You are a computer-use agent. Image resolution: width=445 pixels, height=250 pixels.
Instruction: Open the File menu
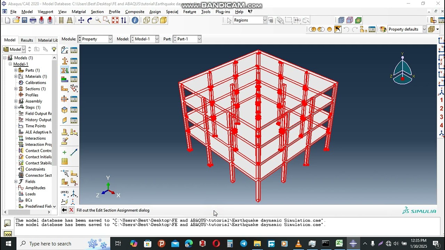(x=13, y=11)
